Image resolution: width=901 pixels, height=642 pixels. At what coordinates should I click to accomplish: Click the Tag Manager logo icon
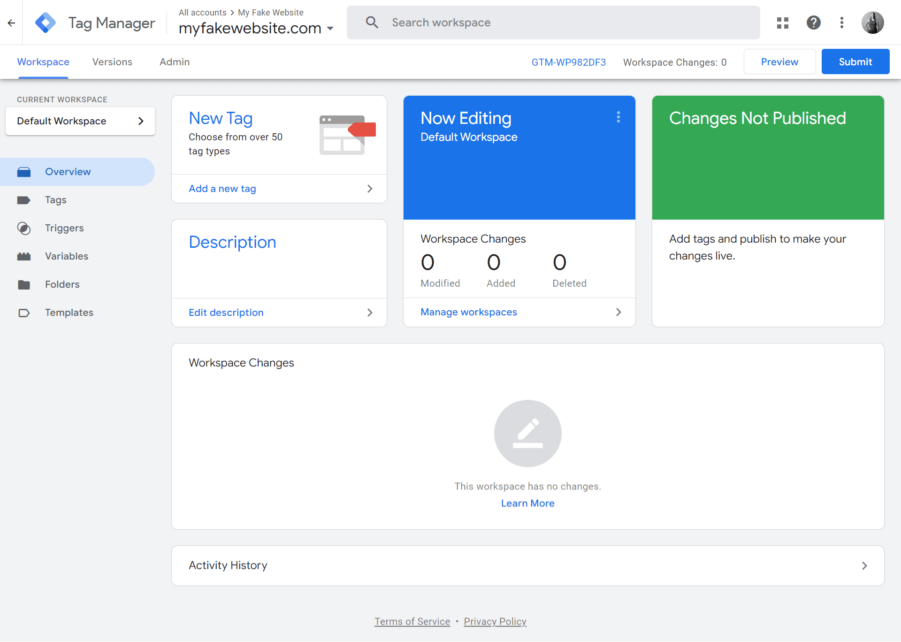pyautogui.click(x=46, y=23)
